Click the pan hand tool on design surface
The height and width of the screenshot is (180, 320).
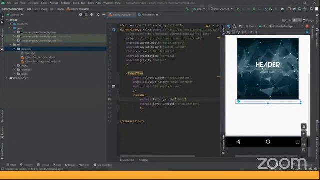click(303, 126)
